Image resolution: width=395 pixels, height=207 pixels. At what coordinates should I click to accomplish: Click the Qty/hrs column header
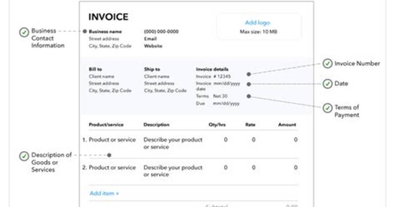pyautogui.click(x=217, y=125)
